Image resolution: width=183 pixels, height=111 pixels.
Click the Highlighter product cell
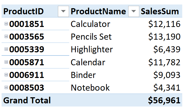tap(92, 50)
